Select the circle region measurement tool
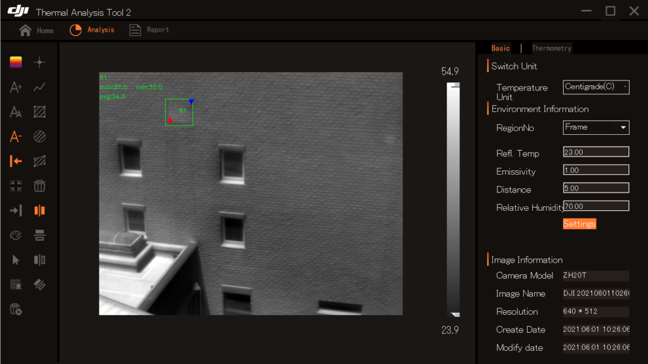 click(39, 137)
